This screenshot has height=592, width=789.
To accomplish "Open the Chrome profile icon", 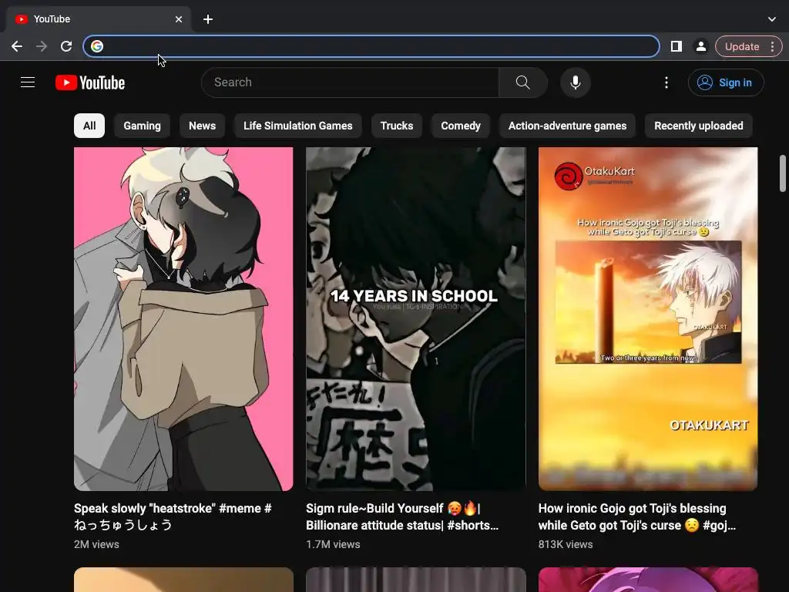I will (x=700, y=46).
